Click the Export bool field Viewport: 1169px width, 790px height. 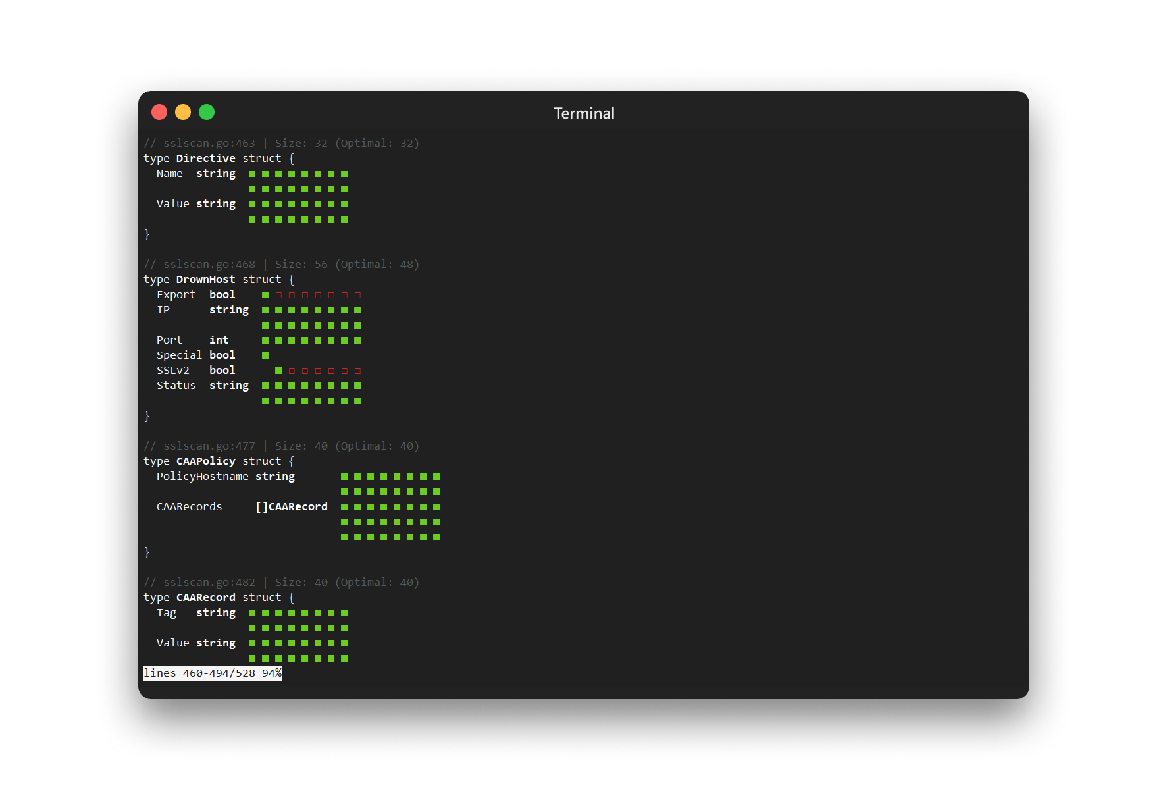(x=195, y=294)
